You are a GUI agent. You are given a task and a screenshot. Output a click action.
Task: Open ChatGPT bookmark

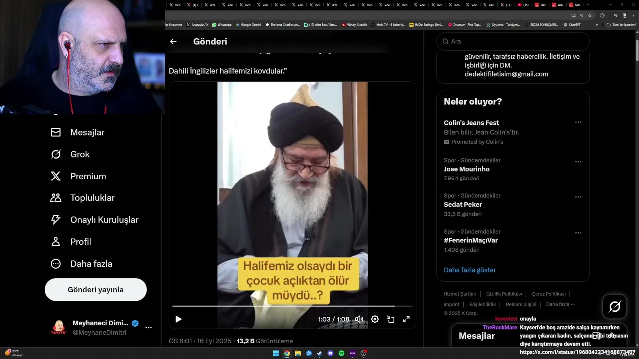pyautogui.click(x=572, y=25)
